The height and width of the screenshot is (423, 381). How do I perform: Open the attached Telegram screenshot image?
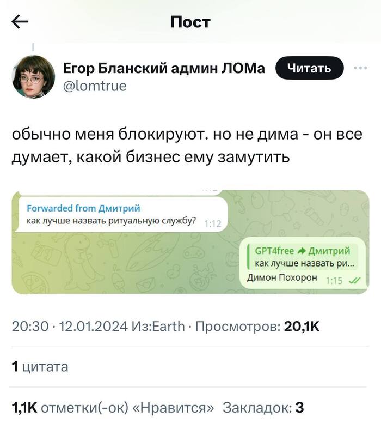(x=190, y=241)
